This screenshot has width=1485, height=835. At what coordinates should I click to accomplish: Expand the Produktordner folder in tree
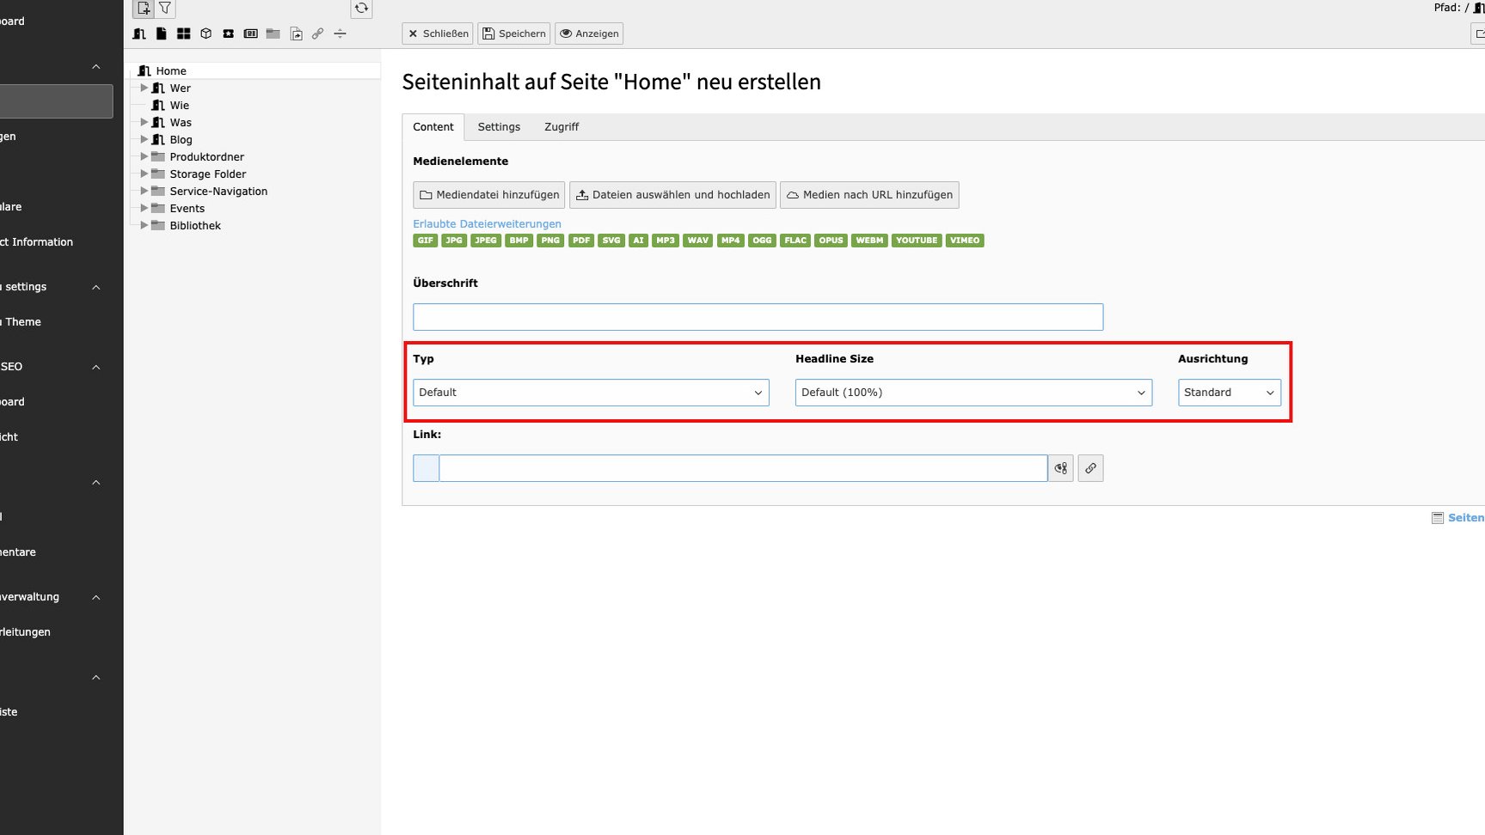click(144, 156)
